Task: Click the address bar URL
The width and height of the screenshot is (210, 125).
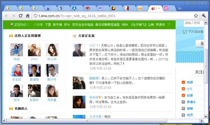Action: click(77, 16)
